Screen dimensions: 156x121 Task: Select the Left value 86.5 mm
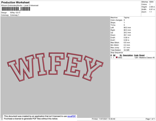coord(127,28)
